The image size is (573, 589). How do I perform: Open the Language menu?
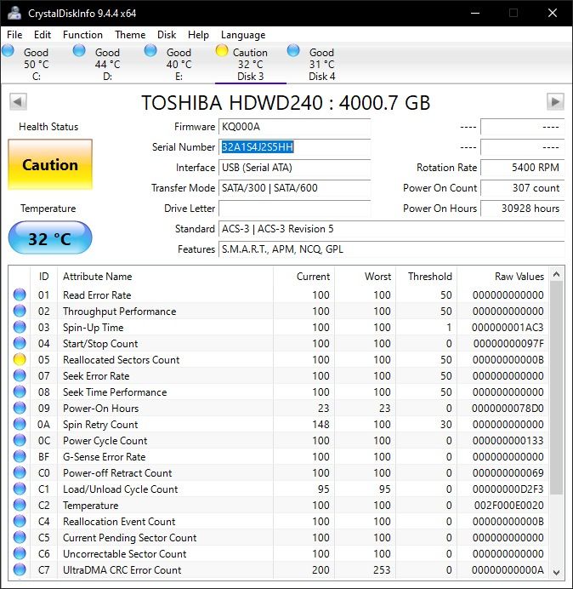coord(243,35)
